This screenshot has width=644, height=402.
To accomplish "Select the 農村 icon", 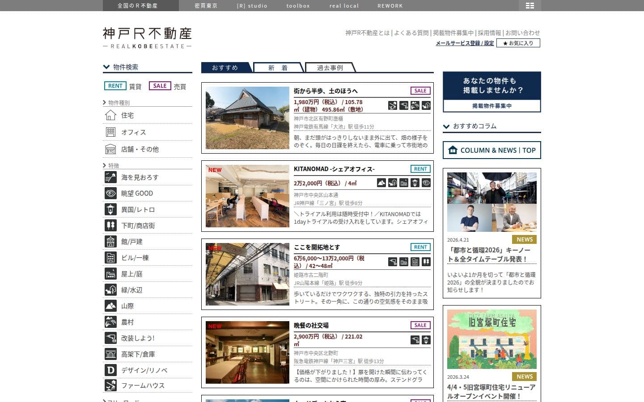I will point(110,322).
